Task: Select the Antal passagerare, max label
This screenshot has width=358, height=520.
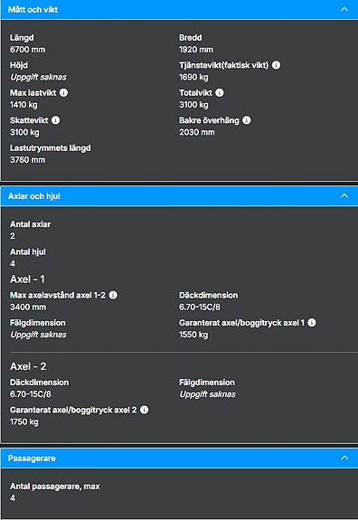Action: [x=54, y=487]
